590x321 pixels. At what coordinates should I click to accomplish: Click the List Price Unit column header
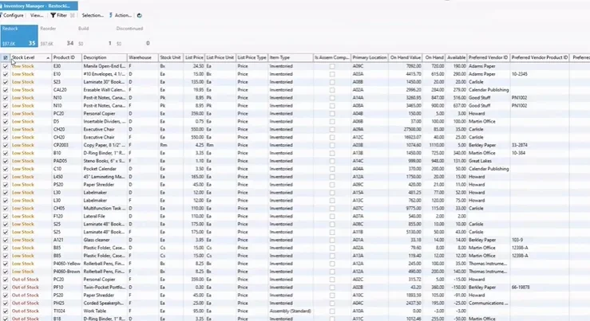coord(220,57)
